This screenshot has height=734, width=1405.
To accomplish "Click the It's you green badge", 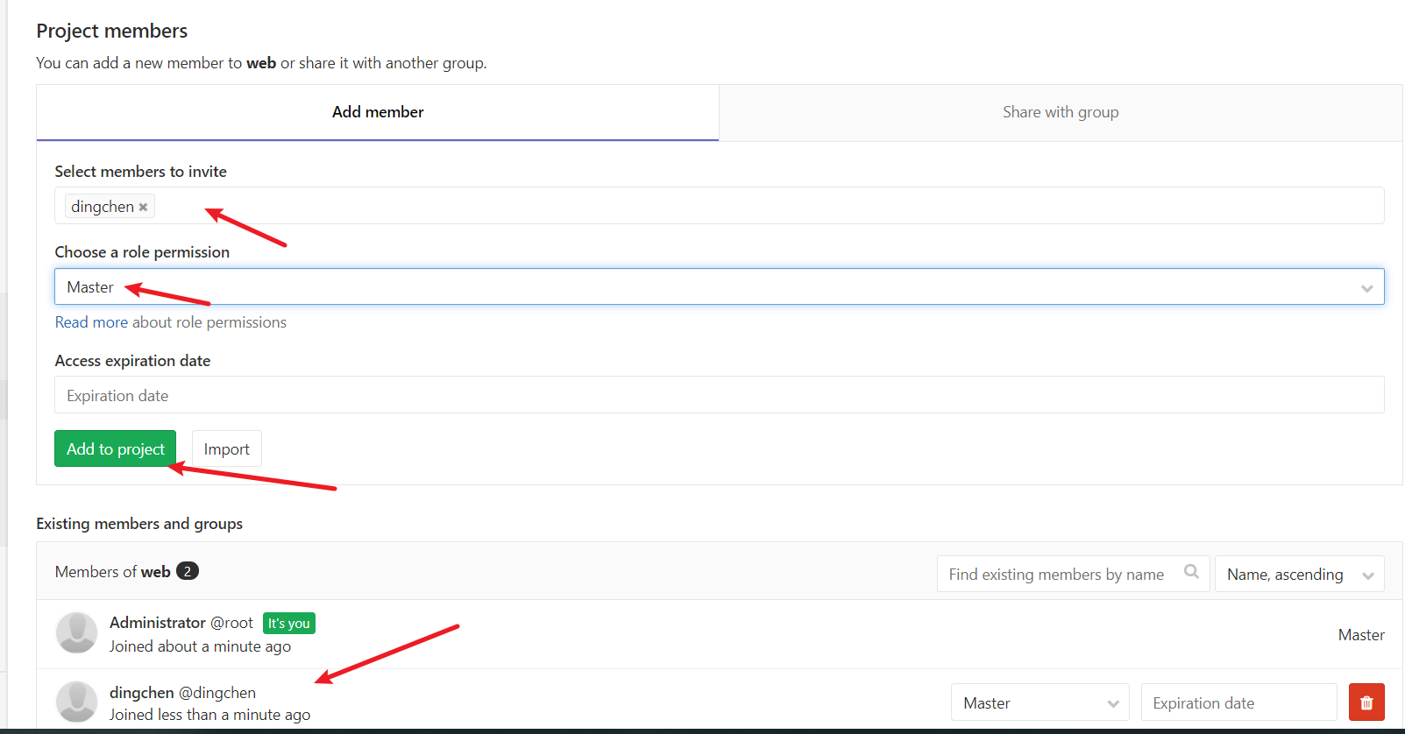I will coord(288,624).
